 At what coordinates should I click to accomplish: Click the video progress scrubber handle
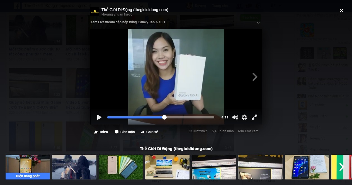tap(164, 117)
